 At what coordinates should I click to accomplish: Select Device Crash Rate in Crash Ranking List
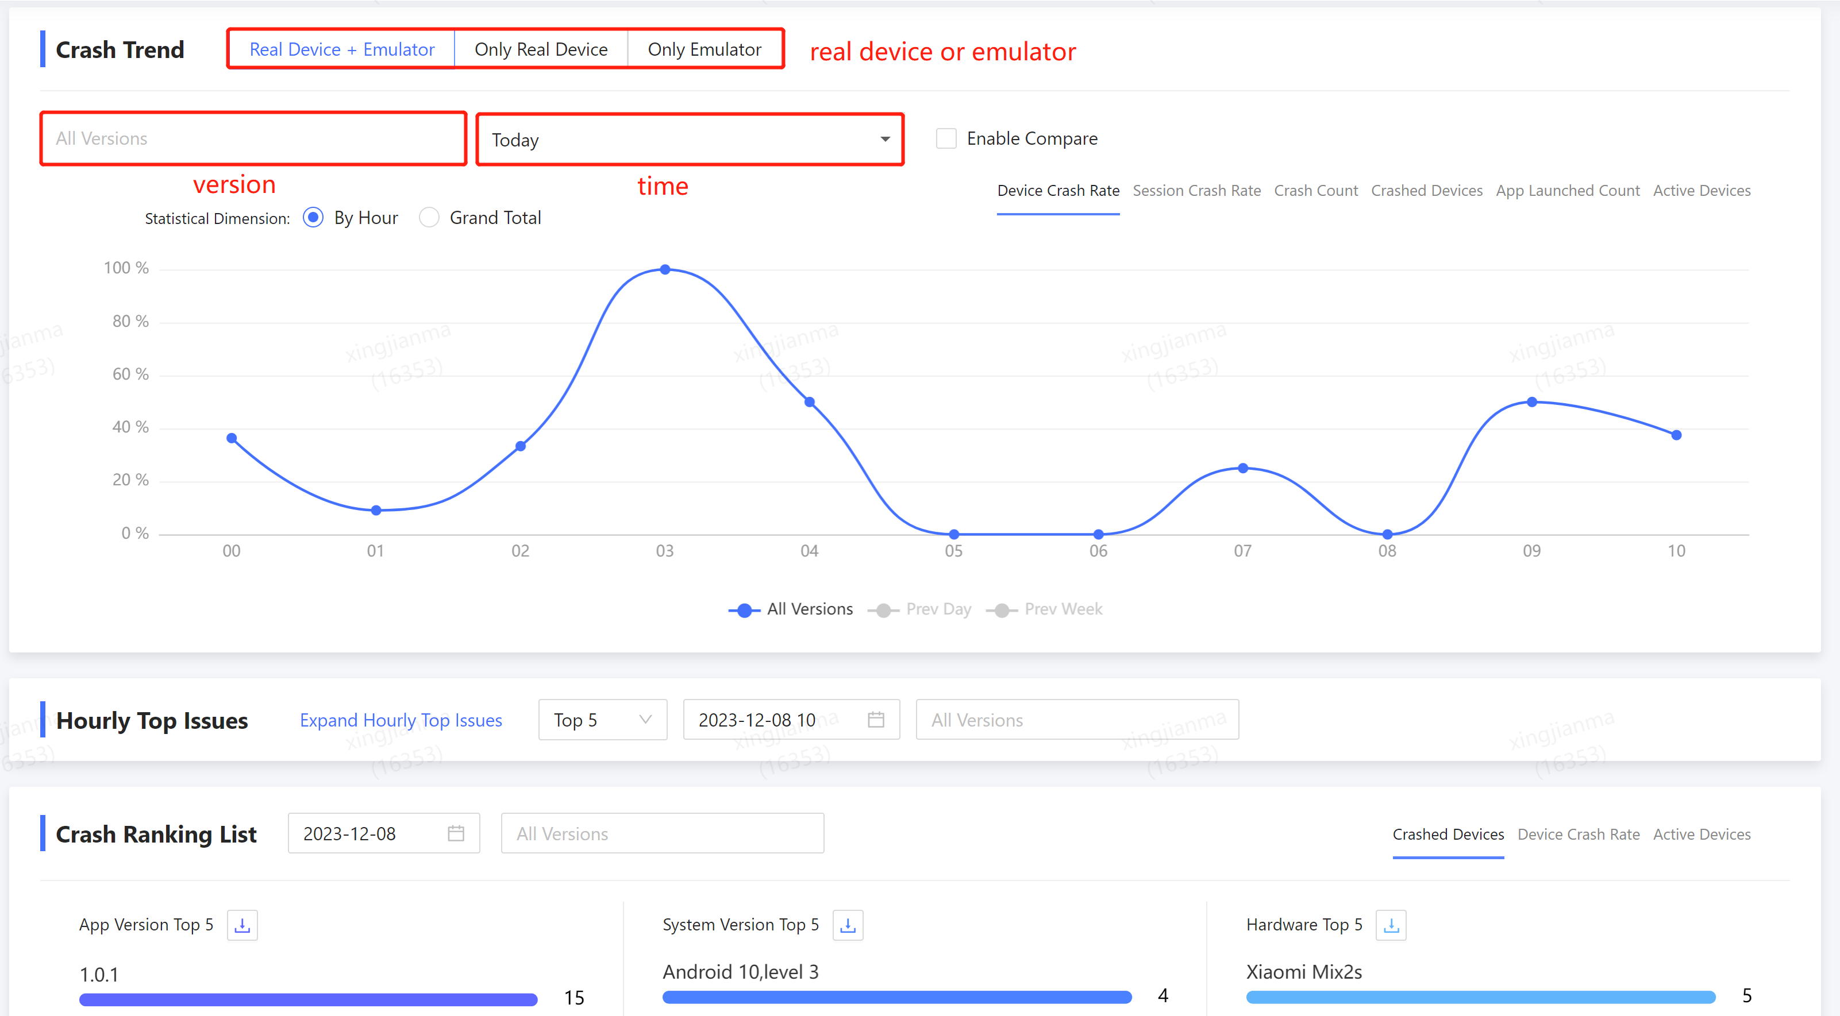click(x=1578, y=834)
